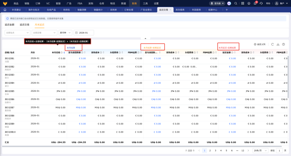This screenshot has height=156, width=291.
Task: Refresh the table with the reload icon
Action: [272, 44]
